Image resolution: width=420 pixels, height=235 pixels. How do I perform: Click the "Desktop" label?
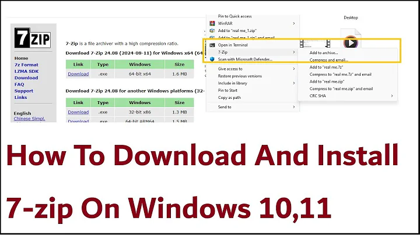point(351,17)
